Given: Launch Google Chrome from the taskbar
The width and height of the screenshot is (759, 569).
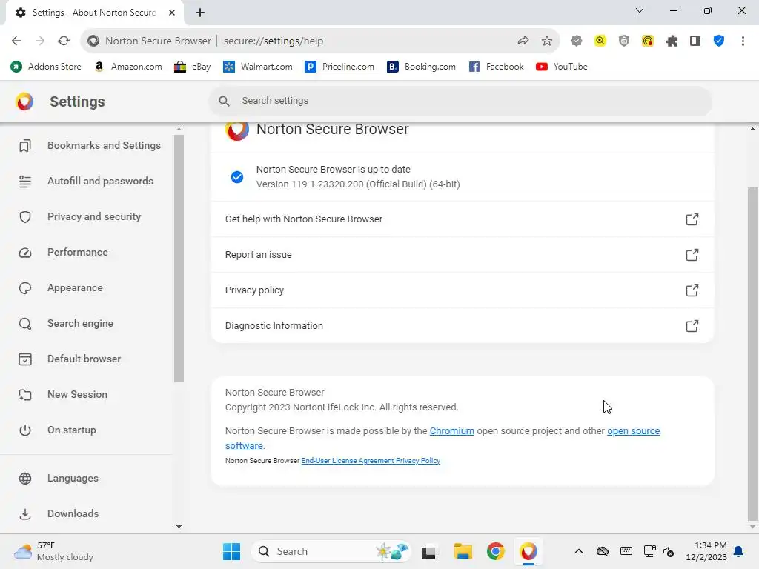Looking at the screenshot, I should [x=495, y=551].
